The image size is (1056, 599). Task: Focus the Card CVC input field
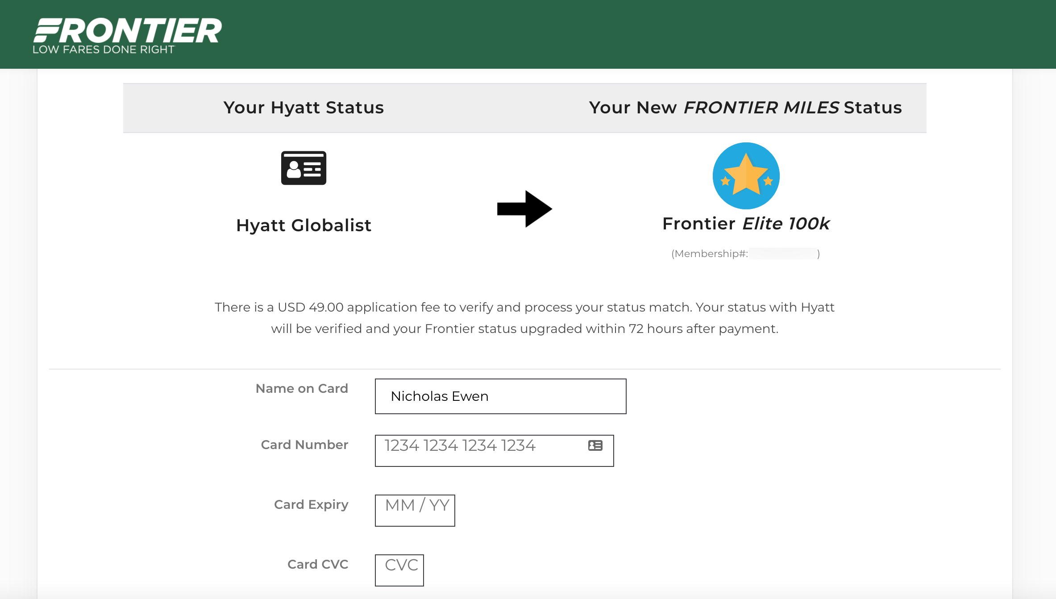click(x=399, y=570)
